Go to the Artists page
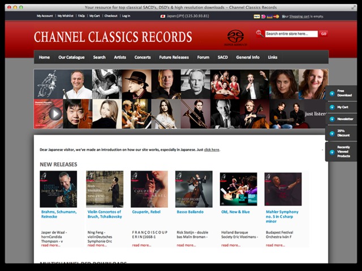362x271 pixels. click(x=120, y=58)
